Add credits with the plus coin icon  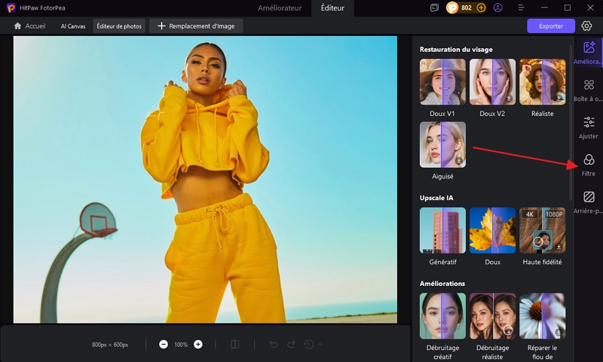click(481, 8)
